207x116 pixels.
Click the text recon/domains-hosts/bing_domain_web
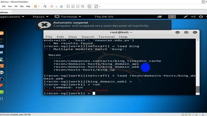click(x=96, y=67)
